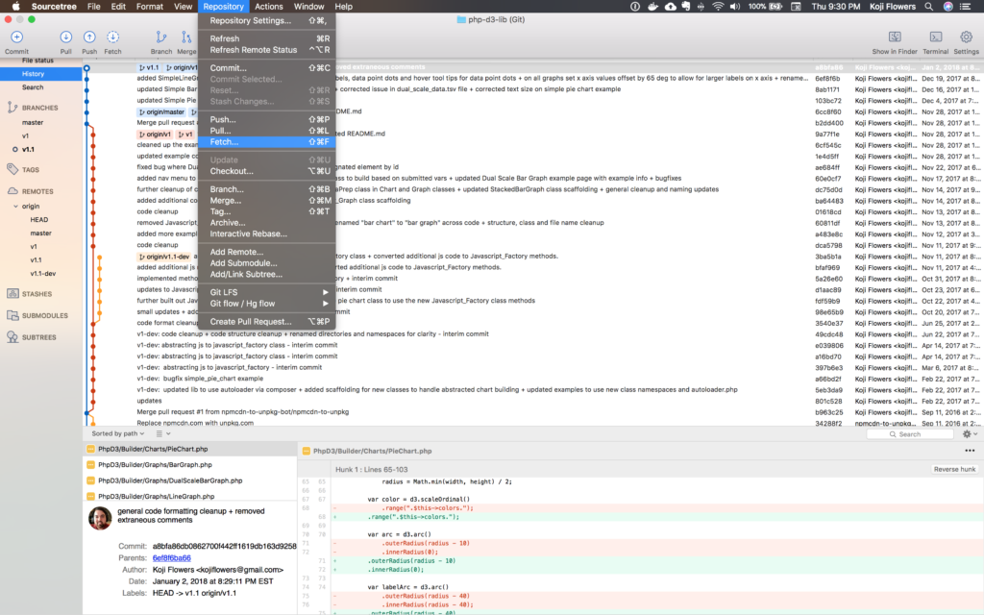The height and width of the screenshot is (615, 984).
Task: Open parent commit link 6ef8f6ba66
Action: (171, 558)
